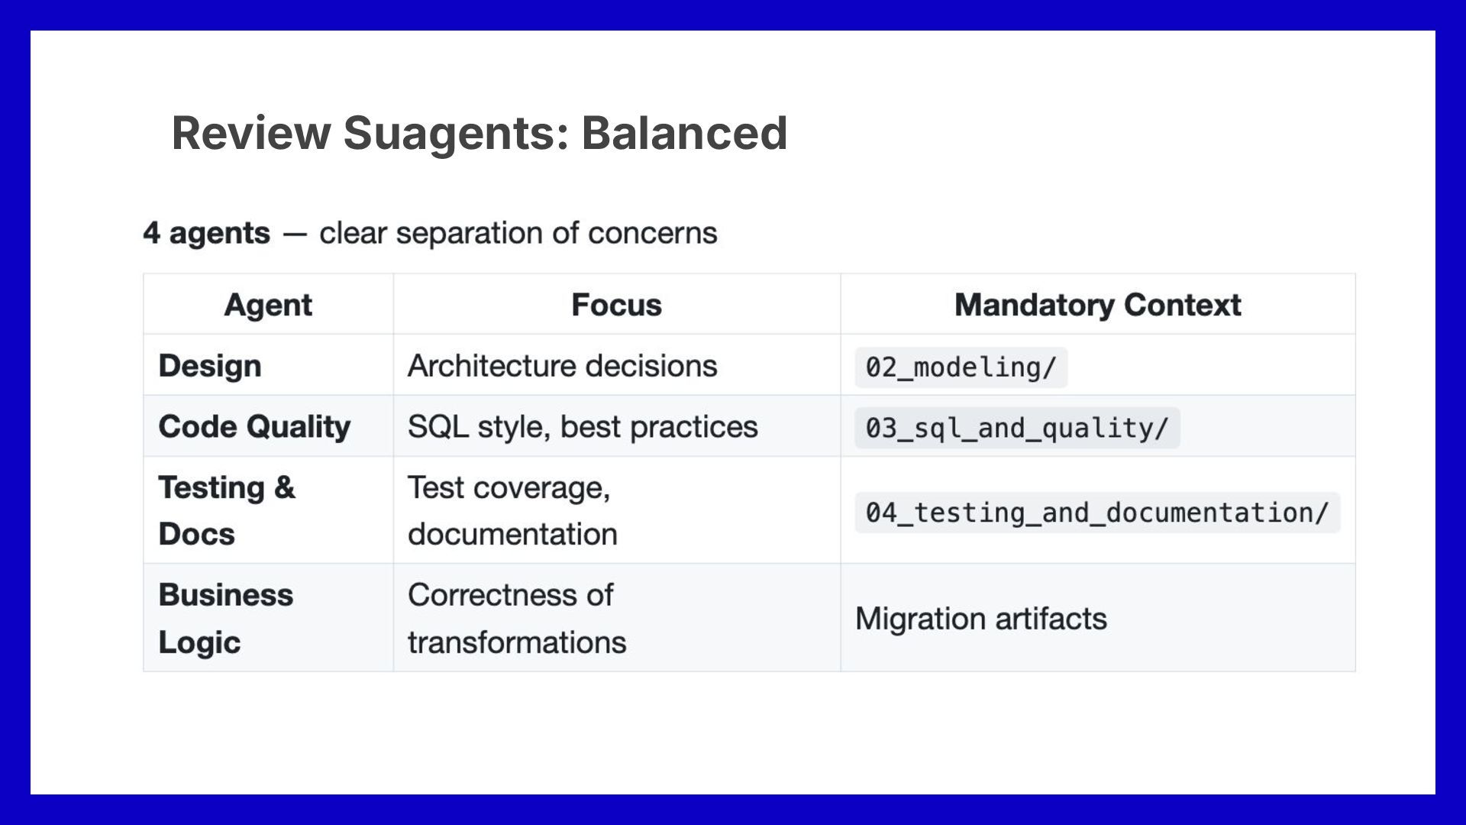
Task: Click the 02_modeling/ code label
Action: [x=961, y=367]
